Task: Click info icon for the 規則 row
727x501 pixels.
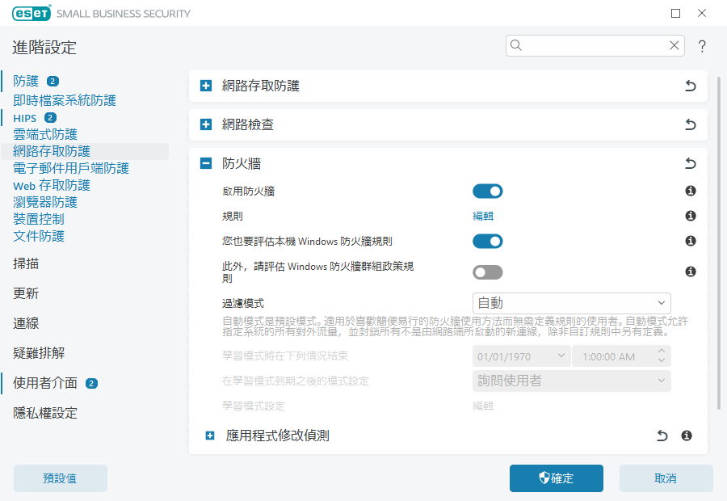Action: pyautogui.click(x=691, y=216)
